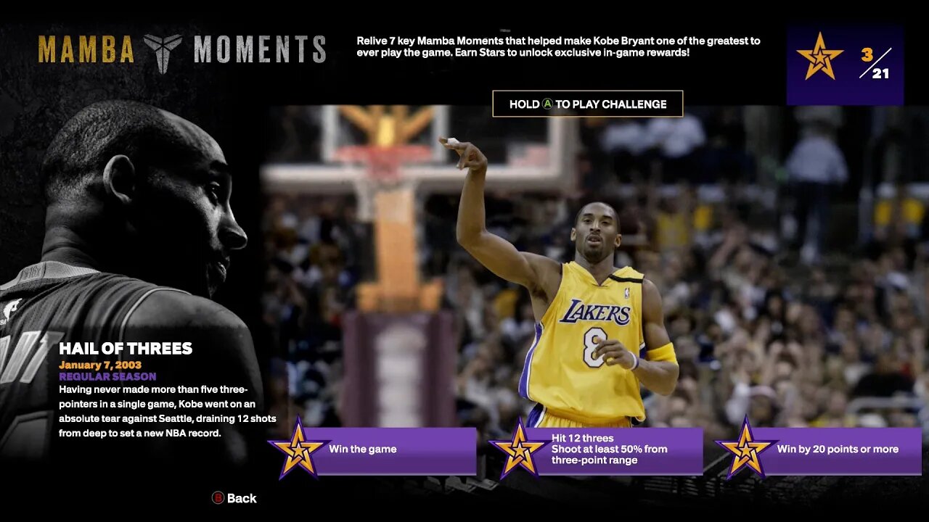The image size is (929, 522).
Task: Click the 'MOMENTS' grey heading word
Action: tap(260, 50)
